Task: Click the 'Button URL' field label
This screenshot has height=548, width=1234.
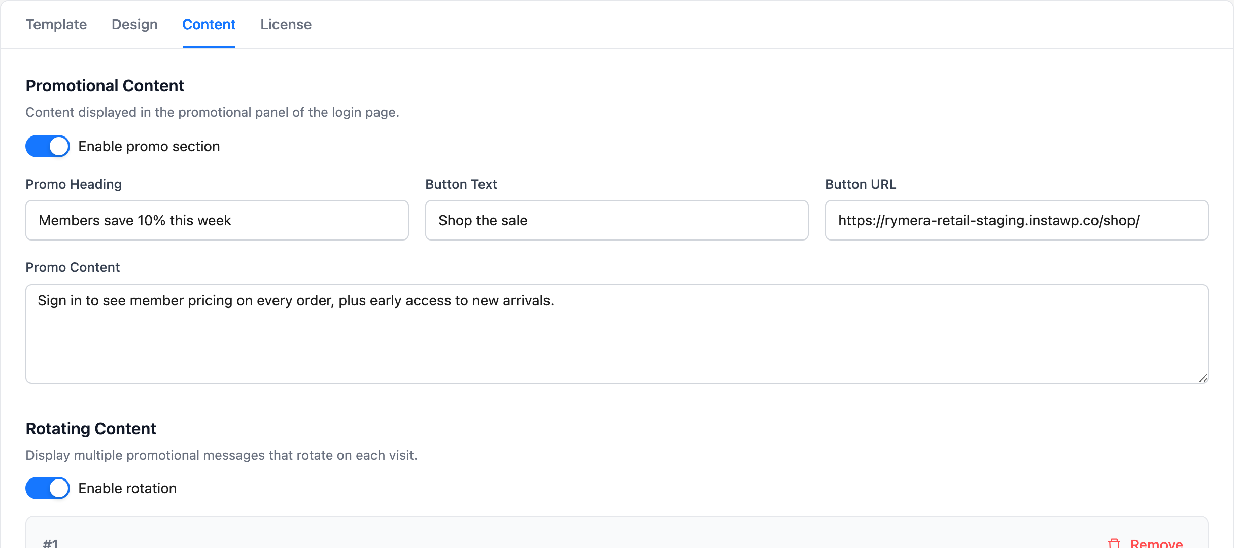Action: pos(861,184)
